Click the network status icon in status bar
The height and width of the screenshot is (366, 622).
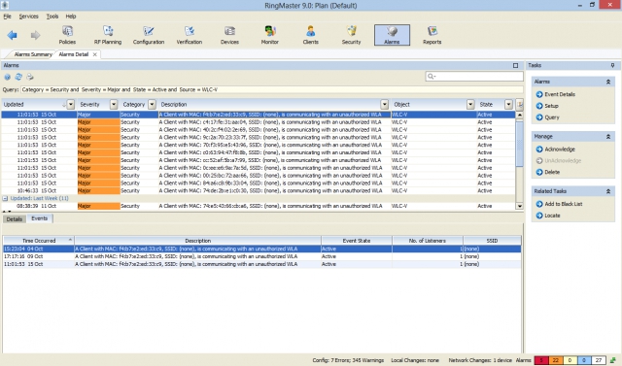tap(613, 360)
